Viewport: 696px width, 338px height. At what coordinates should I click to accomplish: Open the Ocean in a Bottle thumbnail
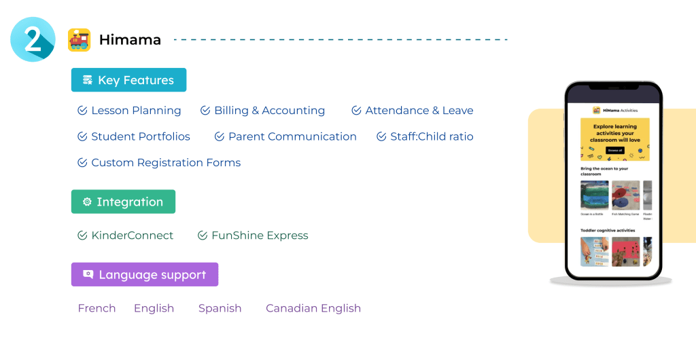tap(594, 195)
